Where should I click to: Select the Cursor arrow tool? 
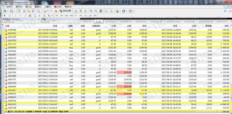tap(5, 16)
